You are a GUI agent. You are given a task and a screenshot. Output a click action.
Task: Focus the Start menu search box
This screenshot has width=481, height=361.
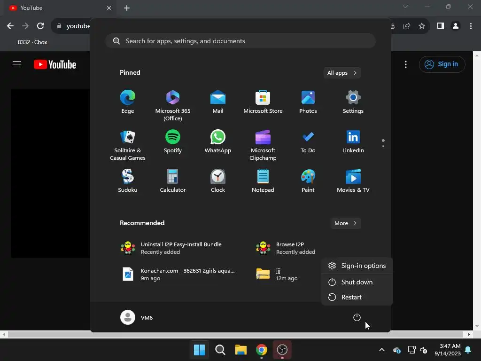pyautogui.click(x=240, y=41)
